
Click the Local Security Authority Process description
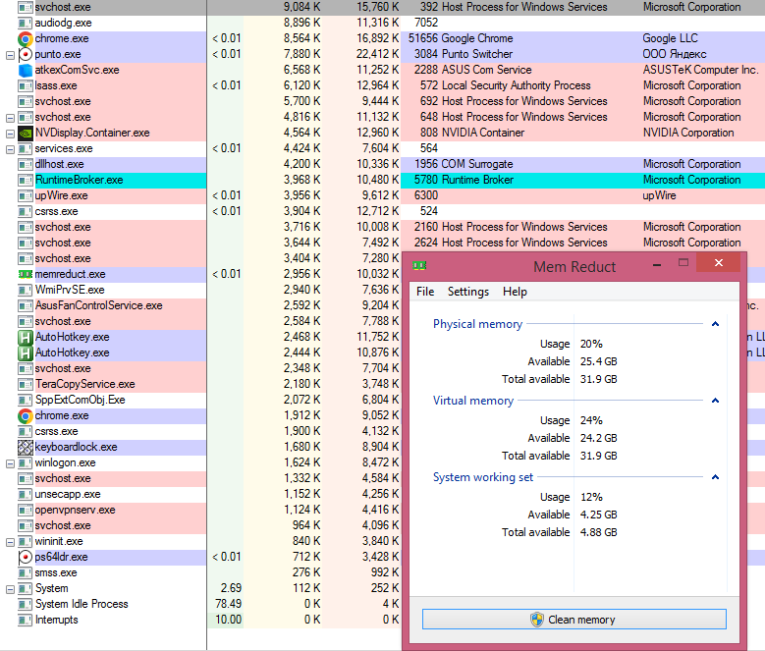pos(516,85)
